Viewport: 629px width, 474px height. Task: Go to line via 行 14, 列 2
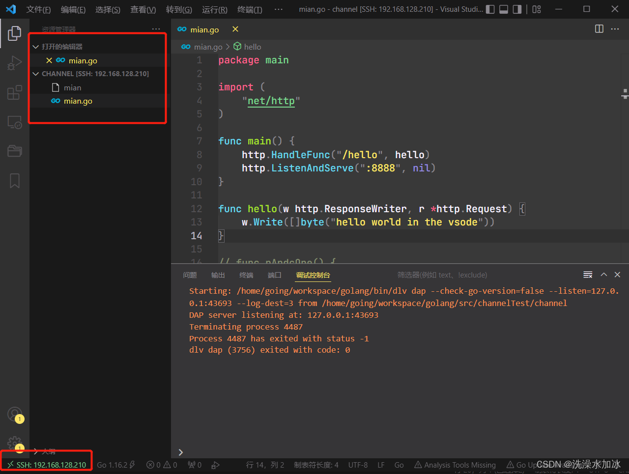(265, 465)
